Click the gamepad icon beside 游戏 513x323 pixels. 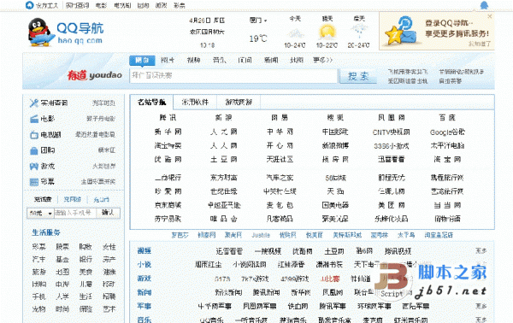pos(34,166)
